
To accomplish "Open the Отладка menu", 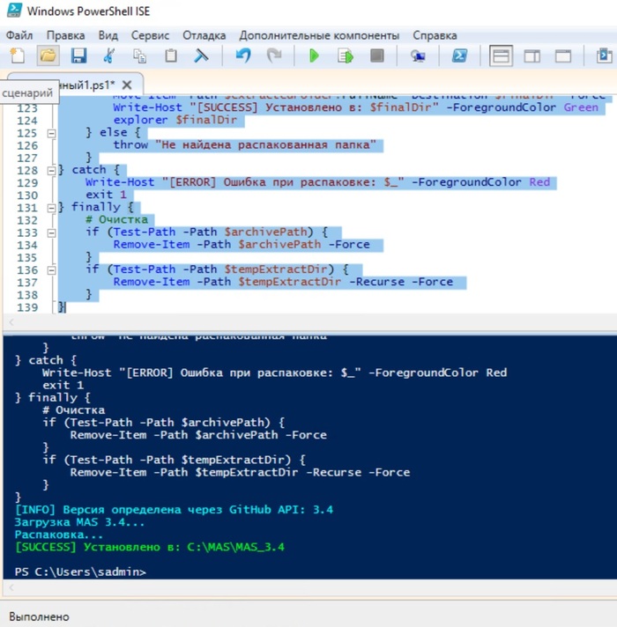I will pos(204,35).
